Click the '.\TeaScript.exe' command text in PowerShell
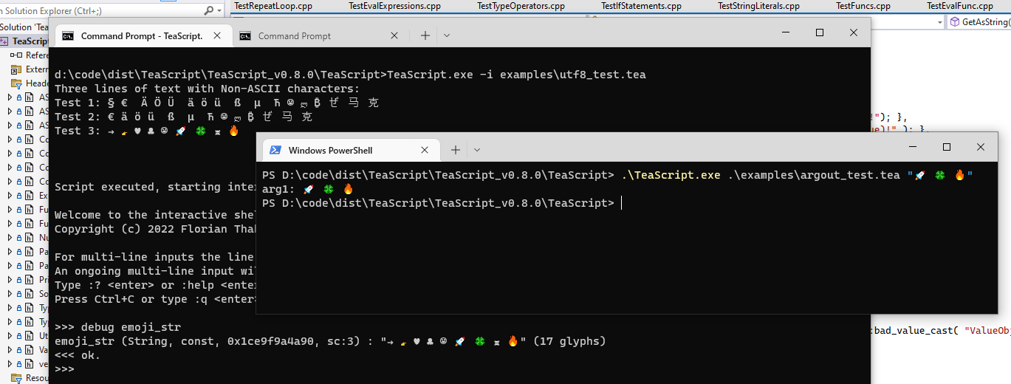 (671, 175)
